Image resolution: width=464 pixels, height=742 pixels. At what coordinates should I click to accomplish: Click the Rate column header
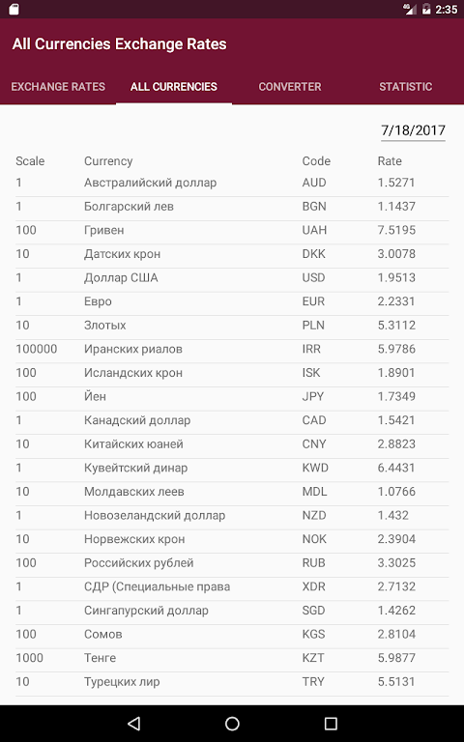[390, 161]
